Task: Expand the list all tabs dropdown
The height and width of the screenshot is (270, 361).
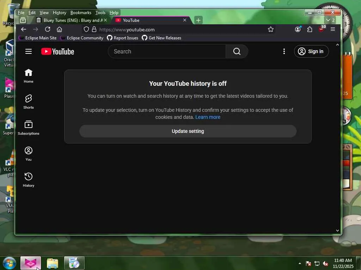Action: (330, 20)
